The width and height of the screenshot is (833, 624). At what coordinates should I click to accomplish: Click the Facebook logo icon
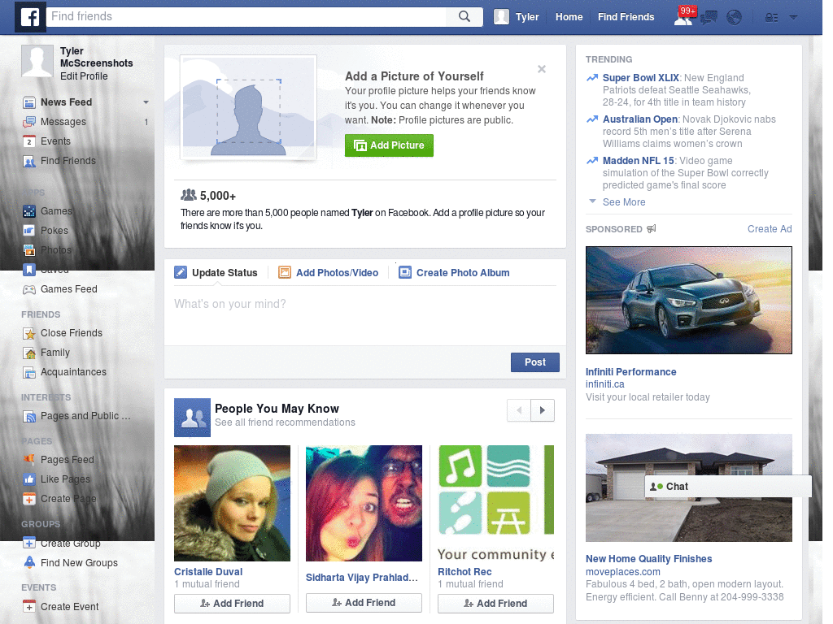point(30,17)
